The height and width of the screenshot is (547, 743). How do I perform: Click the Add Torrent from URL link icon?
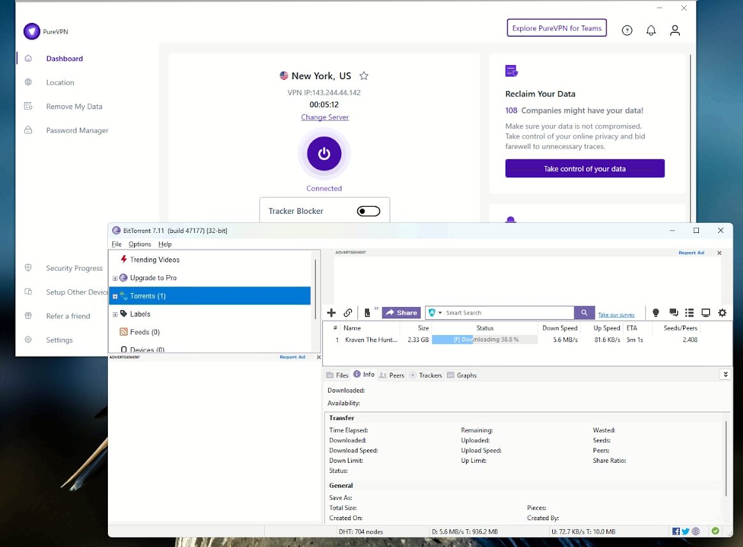(348, 313)
